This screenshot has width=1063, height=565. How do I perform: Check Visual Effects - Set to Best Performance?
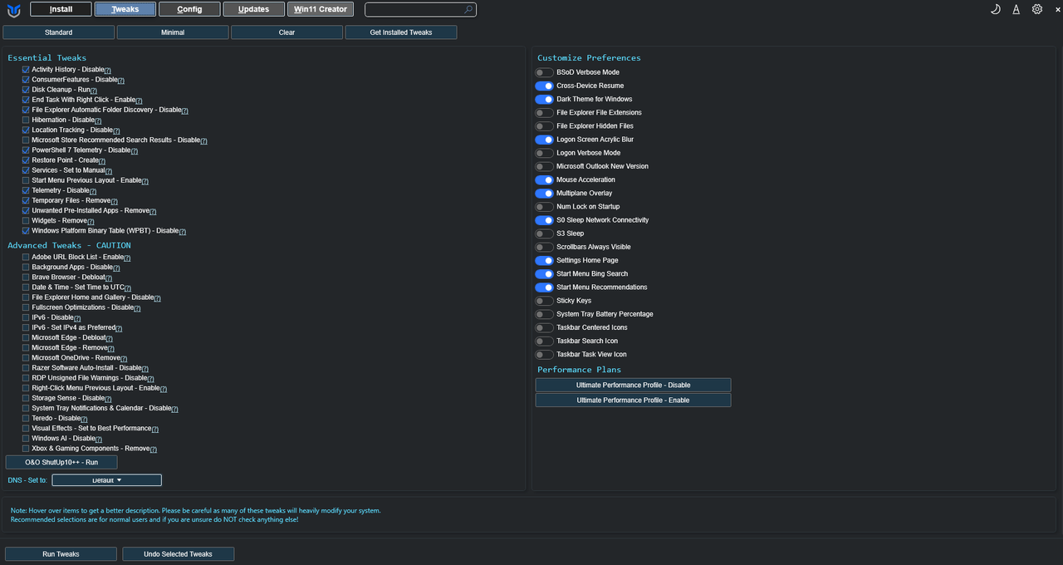click(x=26, y=428)
